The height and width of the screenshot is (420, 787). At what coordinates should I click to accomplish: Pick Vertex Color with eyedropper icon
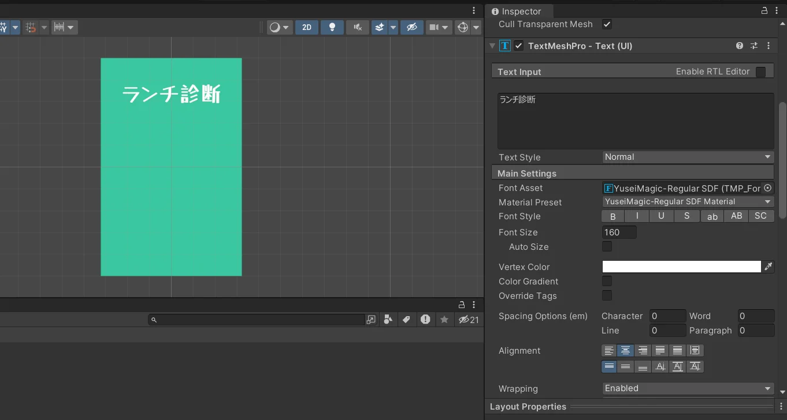[768, 267]
